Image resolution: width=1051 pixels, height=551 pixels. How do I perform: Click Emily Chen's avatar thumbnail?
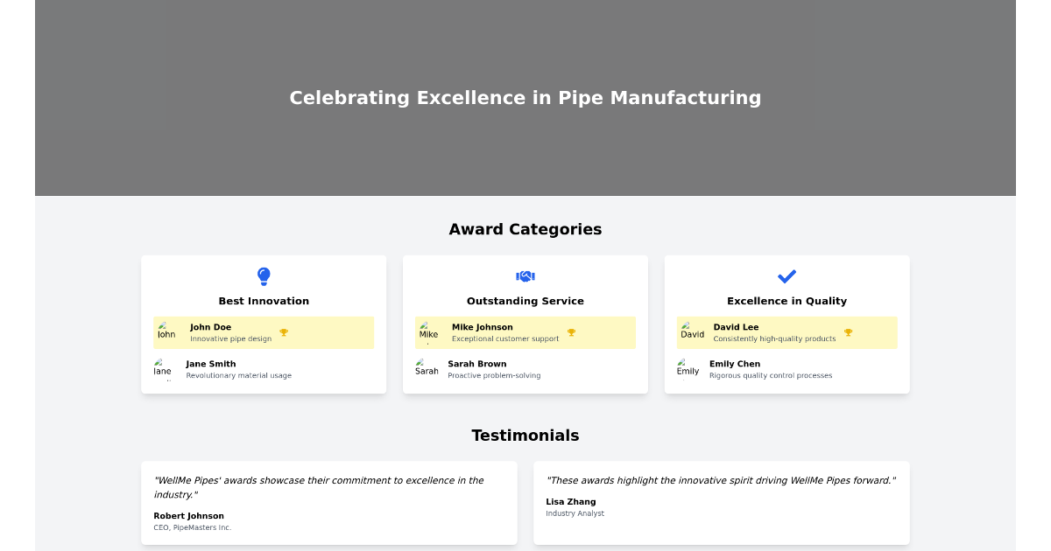point(688,369)
